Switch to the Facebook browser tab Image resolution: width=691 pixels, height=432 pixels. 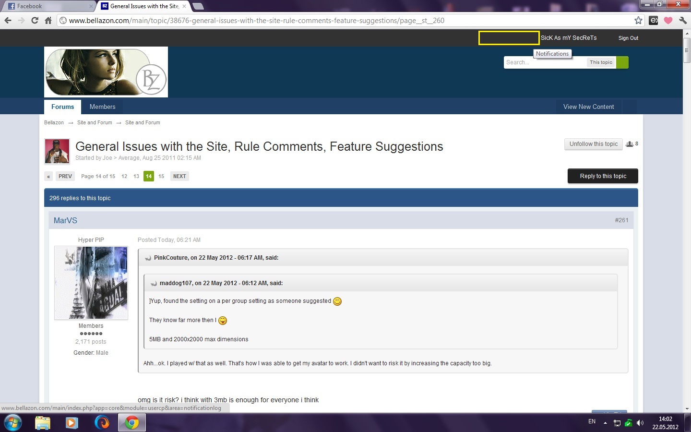(48, 6)
